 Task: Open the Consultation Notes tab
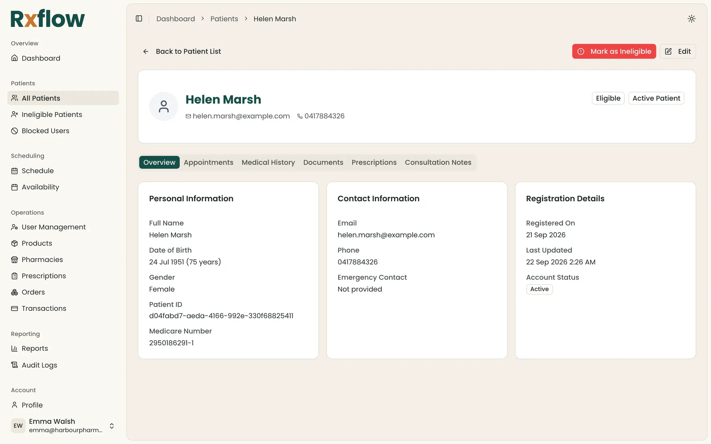[438, 162]
